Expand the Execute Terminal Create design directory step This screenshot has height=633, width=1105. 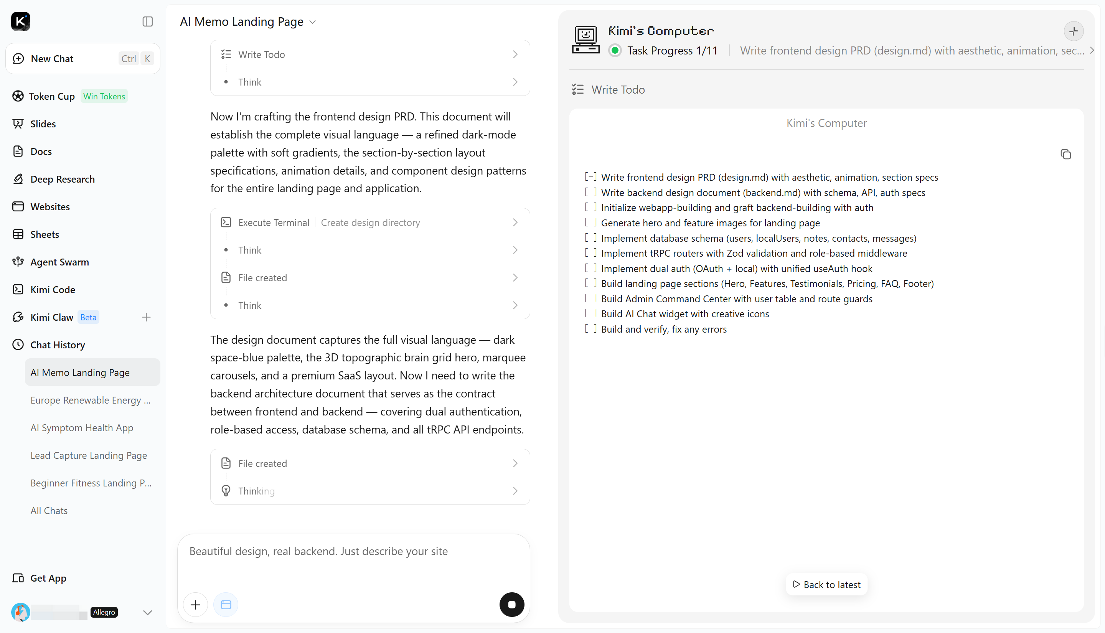click(x=370, y=223)
